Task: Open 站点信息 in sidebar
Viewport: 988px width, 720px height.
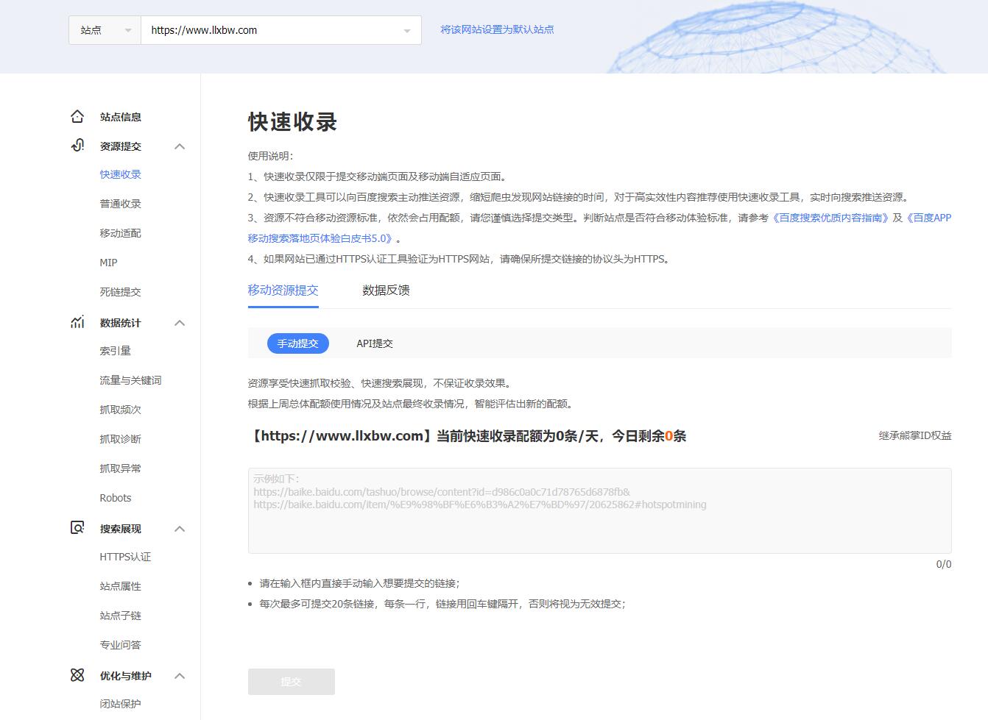Action: [121, 117]
